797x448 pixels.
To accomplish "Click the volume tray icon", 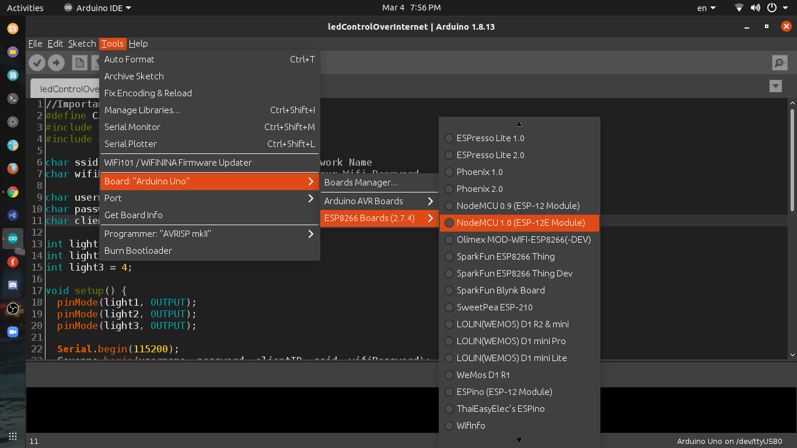I will [756, 8].
